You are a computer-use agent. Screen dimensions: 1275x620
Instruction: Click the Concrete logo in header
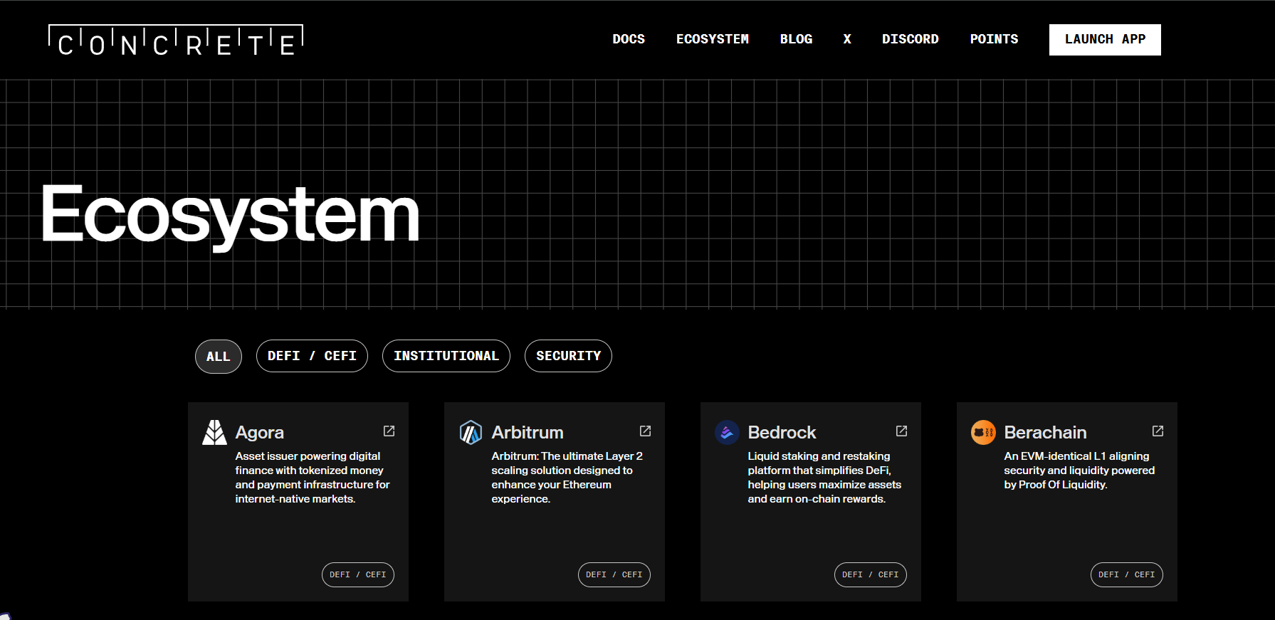[176, 41]
